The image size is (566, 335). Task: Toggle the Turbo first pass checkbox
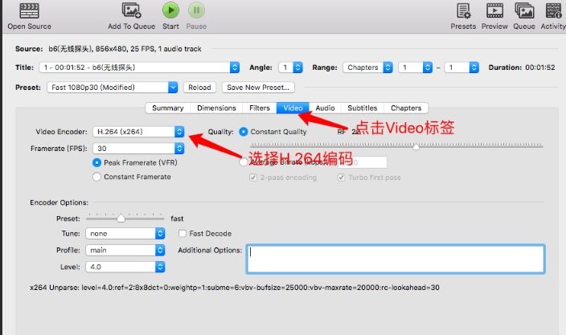tap(341, 177)
